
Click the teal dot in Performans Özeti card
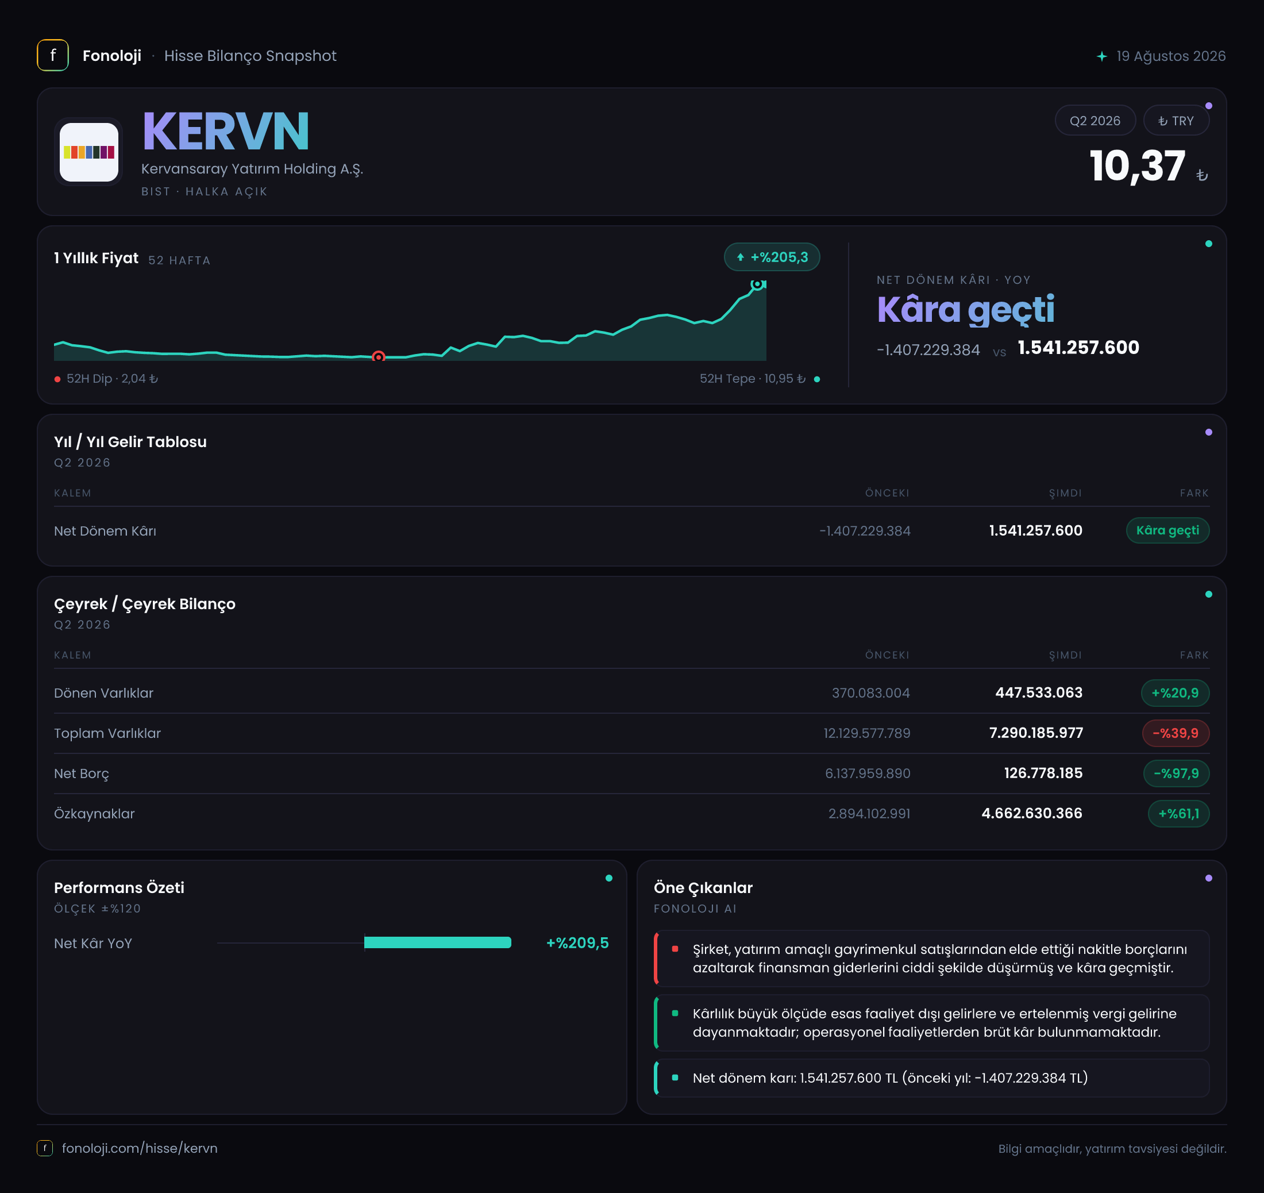(609, 878)
